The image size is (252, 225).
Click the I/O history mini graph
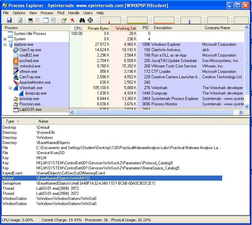[x=191, y=20]
